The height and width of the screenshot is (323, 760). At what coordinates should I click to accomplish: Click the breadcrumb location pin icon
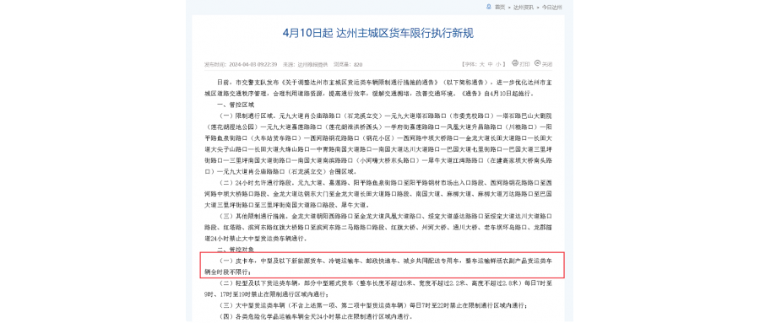pyautogui.click(x=489, y=7)
